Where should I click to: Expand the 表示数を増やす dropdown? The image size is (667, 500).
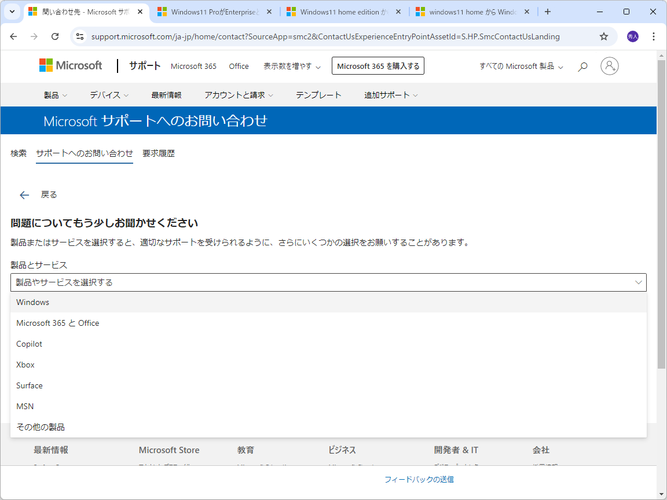pyautogui.click(x=292, y=66)
